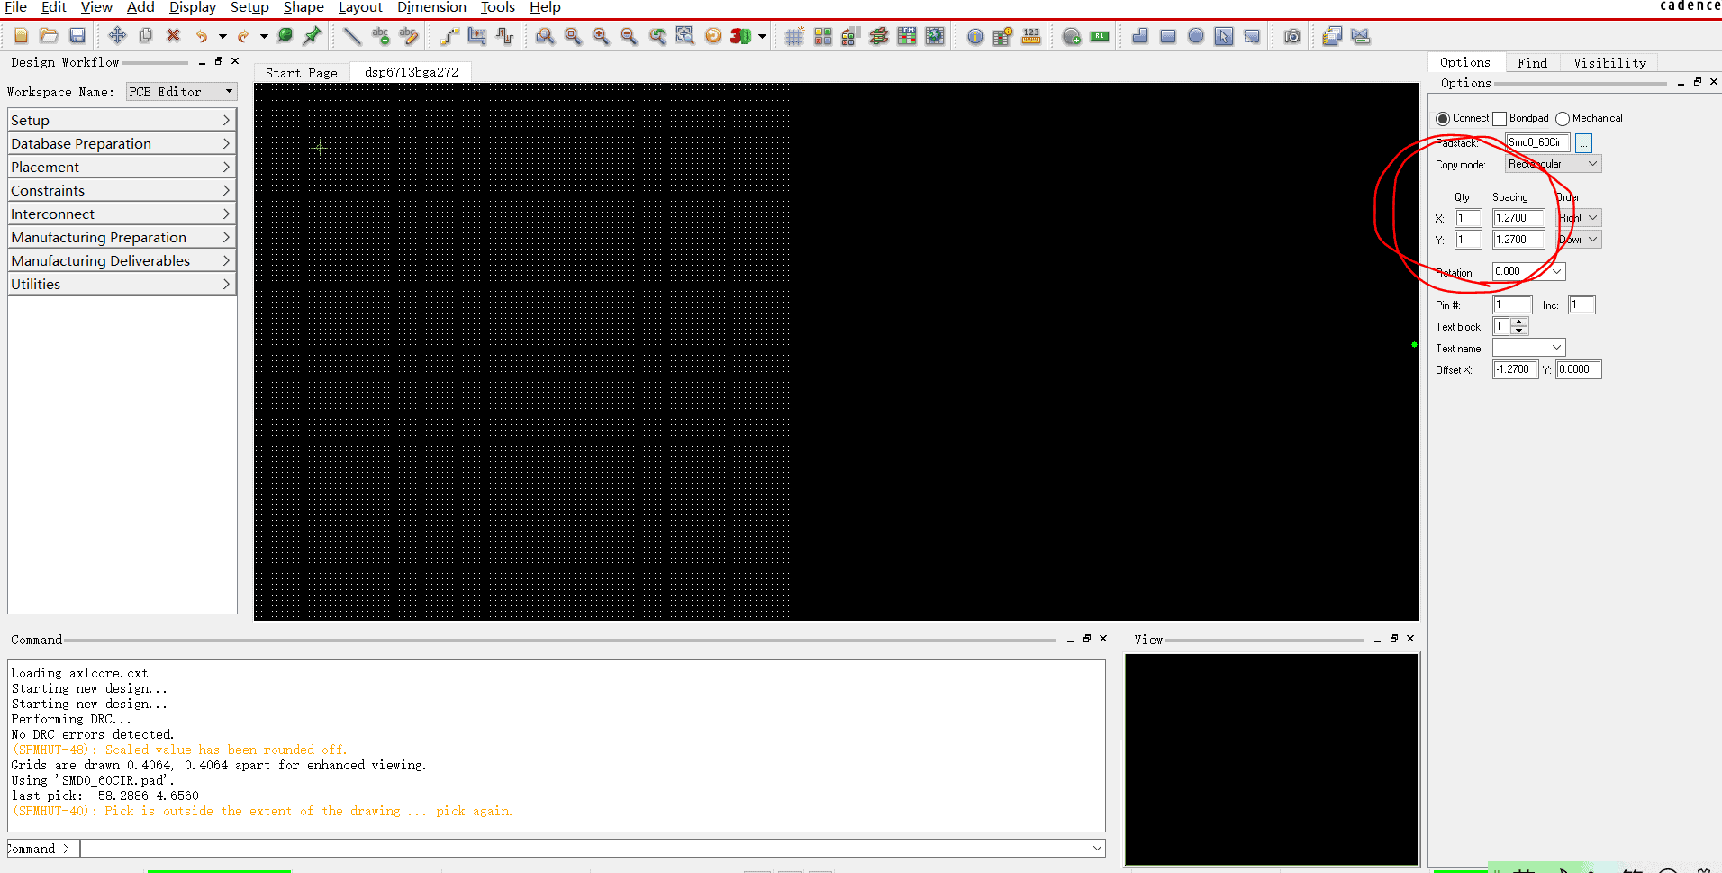
Task: Select the Move tool icon
Action: [117, 36]
